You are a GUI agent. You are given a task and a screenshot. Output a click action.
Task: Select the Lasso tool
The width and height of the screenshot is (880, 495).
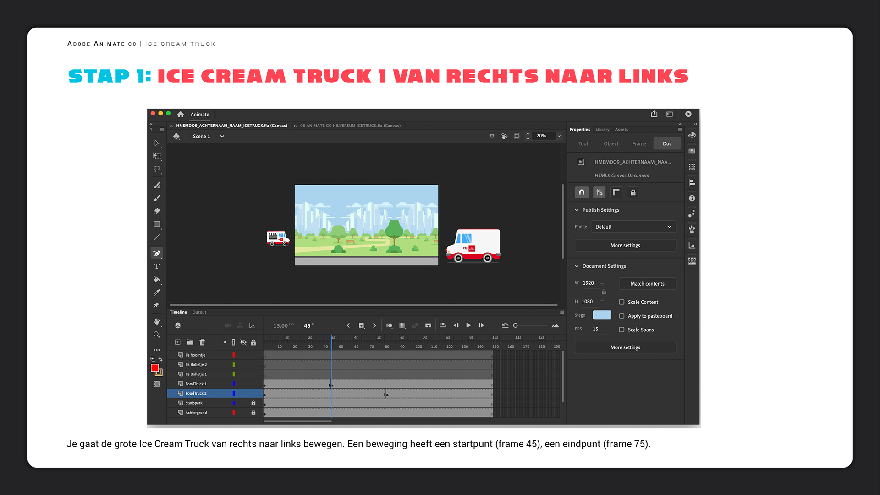tap(157, 169)
